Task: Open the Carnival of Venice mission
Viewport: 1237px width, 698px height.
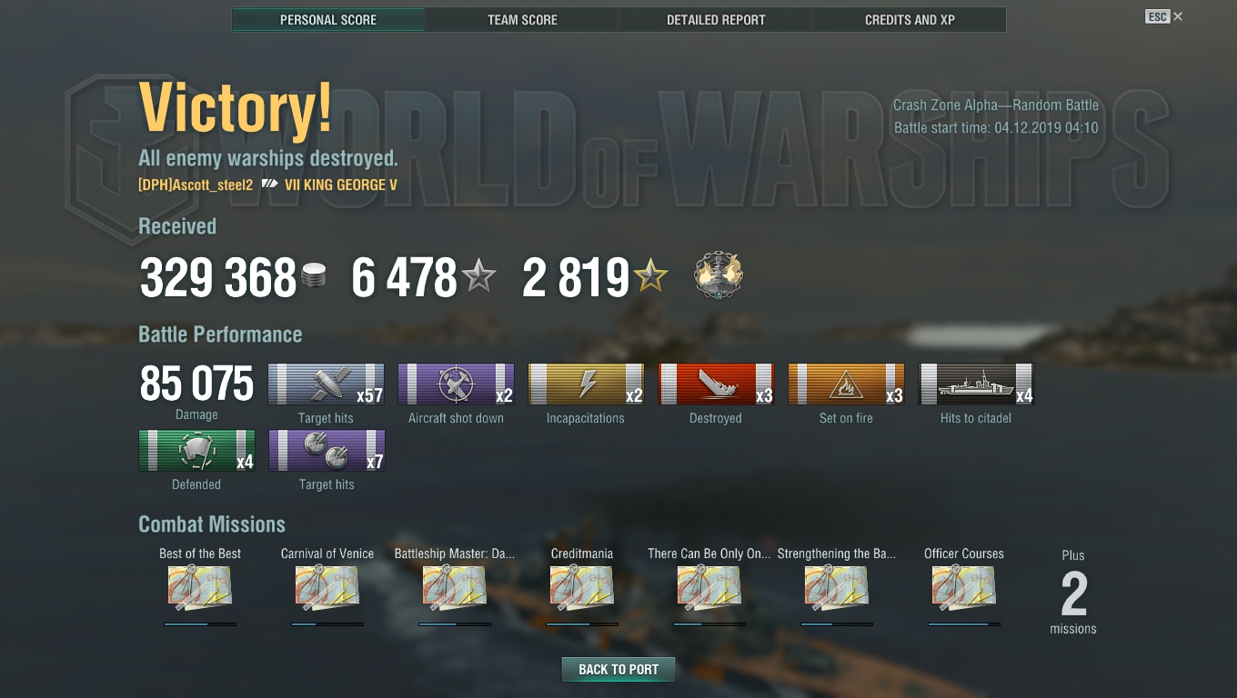Action: 327,588
